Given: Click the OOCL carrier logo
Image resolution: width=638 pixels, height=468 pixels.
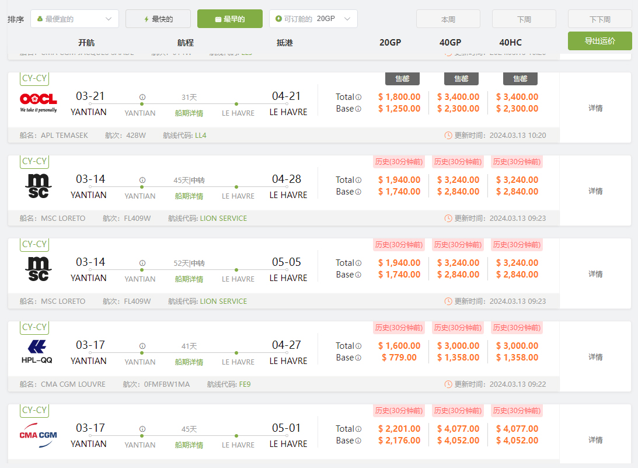Looking at the screenshot, I should pos(39,102).
